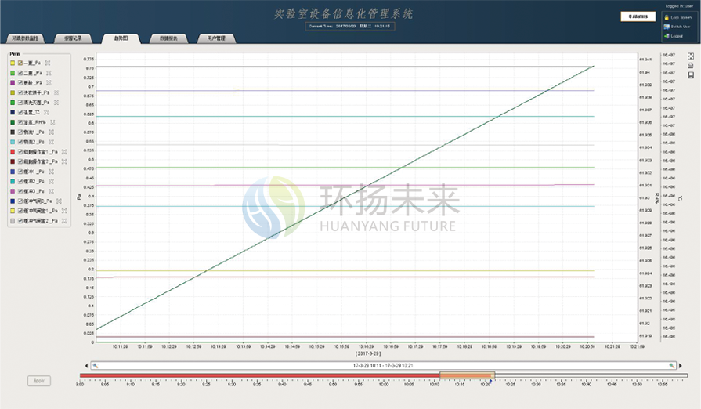The height and width of the screenshot is (409, 701).
Task: Open settings icon next to the 一更_Pa pen
Action: point(48,63)
